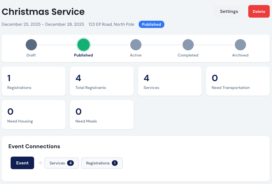Viewport: 272px width, 184px height.
Task: Select the Total Registrants card
Action: point(101,81)
